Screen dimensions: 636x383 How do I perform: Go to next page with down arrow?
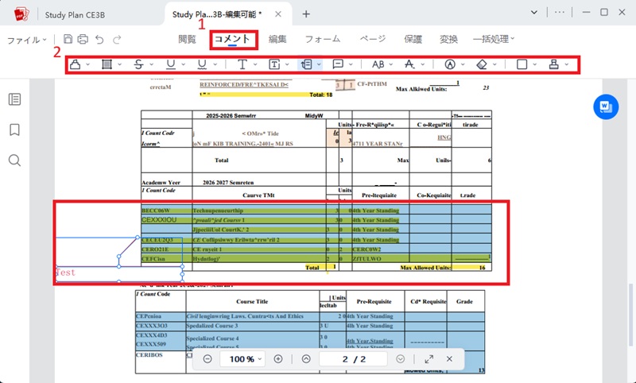pos(401,359)
